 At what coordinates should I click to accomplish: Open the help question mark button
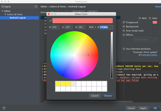(x=4, y=108)
